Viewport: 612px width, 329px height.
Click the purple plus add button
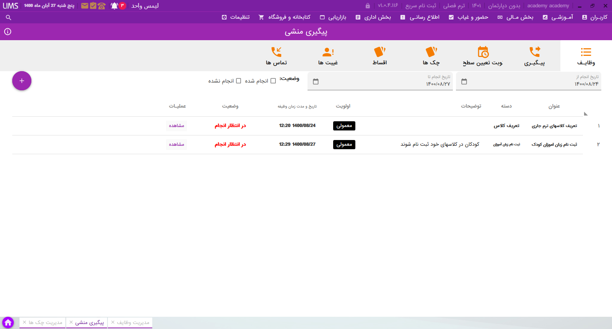22,81
